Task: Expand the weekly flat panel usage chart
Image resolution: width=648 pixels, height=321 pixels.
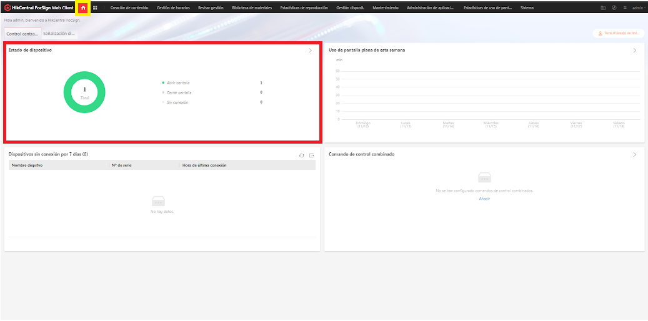Action: [x=635, y=51]
